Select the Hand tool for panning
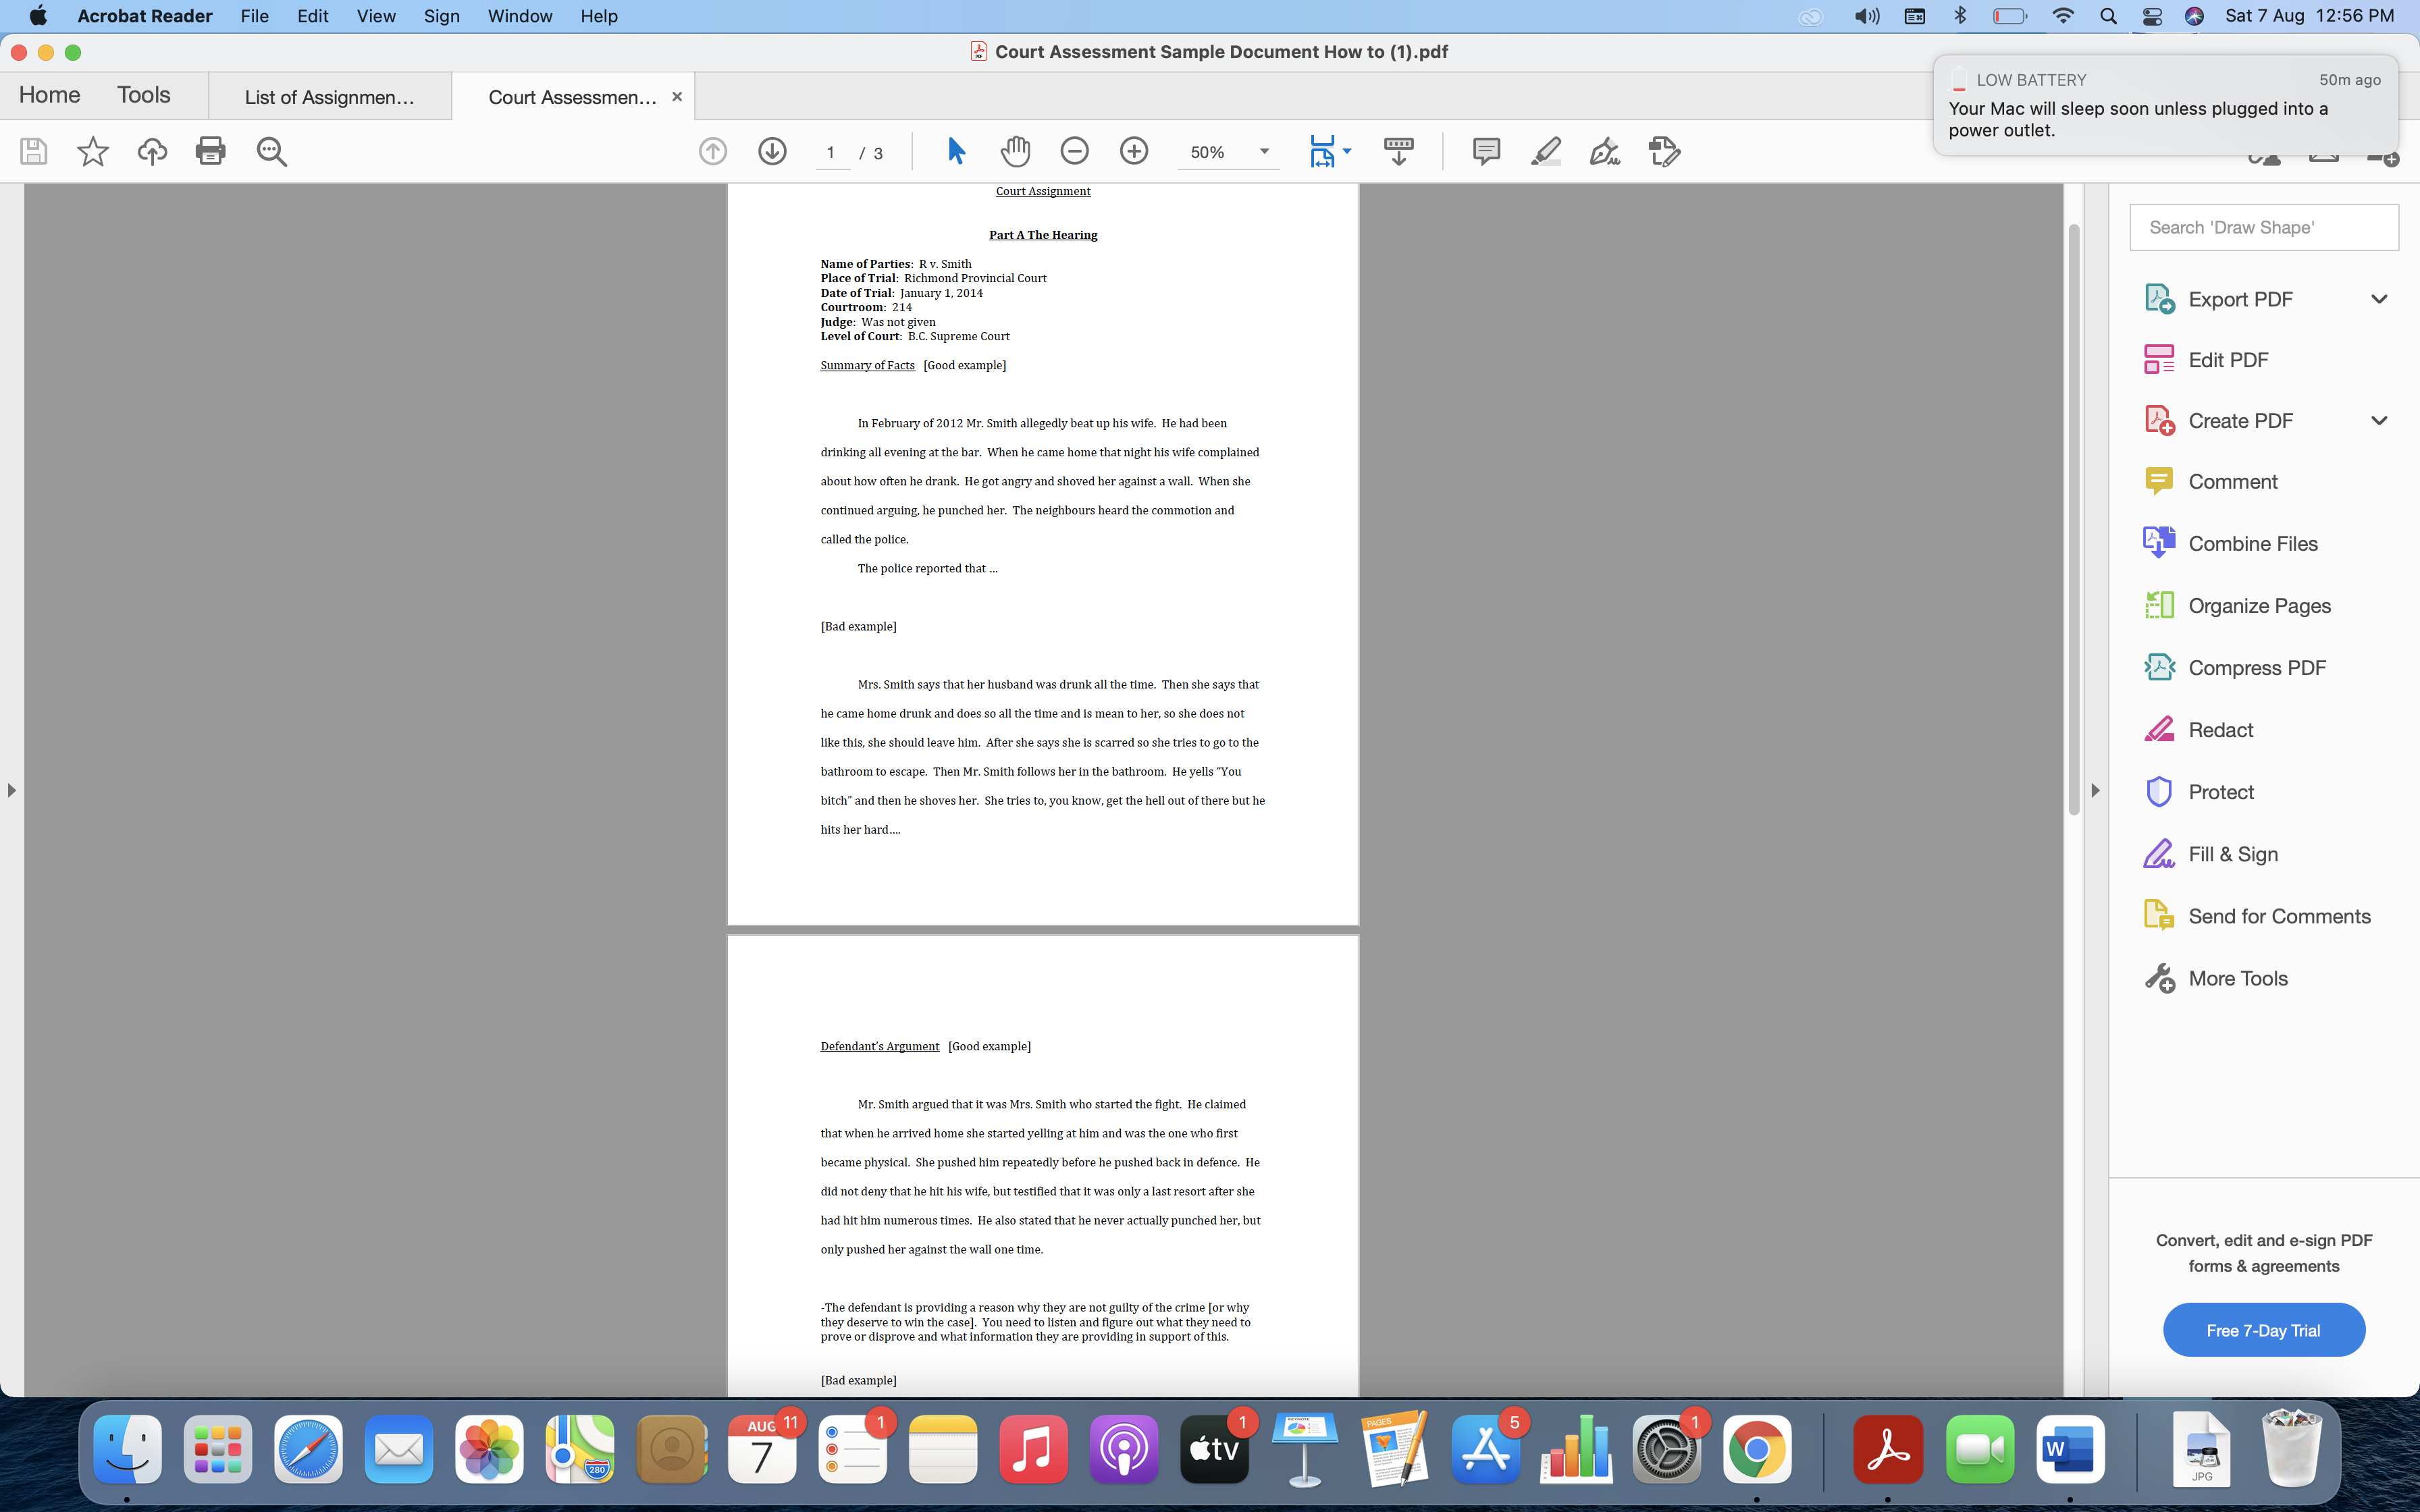The image size is (2420, 1512). pyautogui.click(x=1015, y=151)
